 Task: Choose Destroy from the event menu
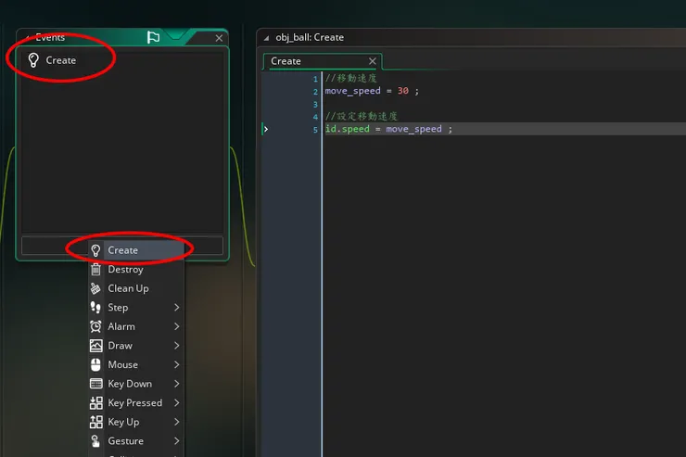click(136, 270)
